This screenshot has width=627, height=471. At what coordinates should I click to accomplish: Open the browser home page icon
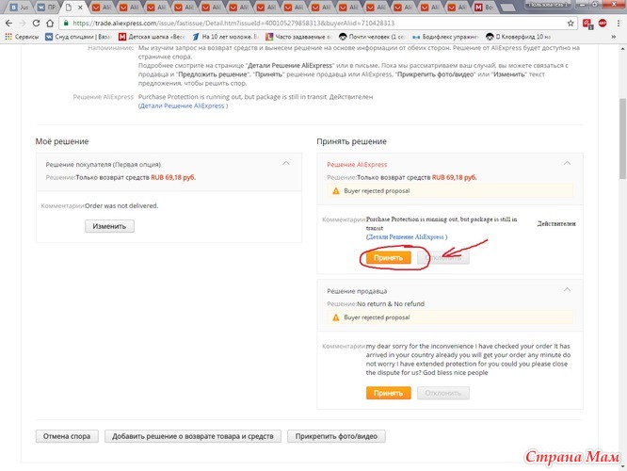50,24
